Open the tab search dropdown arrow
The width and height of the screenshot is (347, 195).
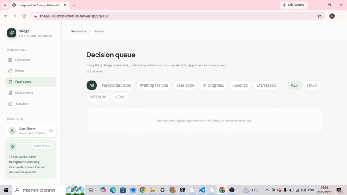coord(5,5)
